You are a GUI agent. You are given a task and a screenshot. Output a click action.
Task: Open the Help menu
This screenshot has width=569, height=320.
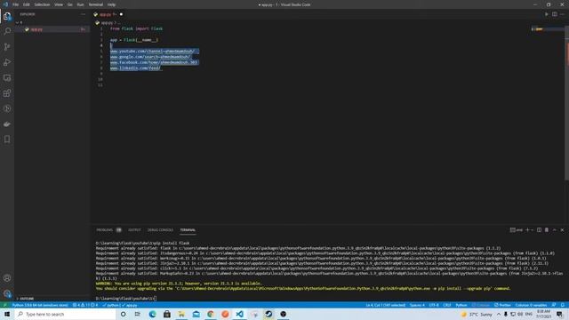(x=111, y=4)
